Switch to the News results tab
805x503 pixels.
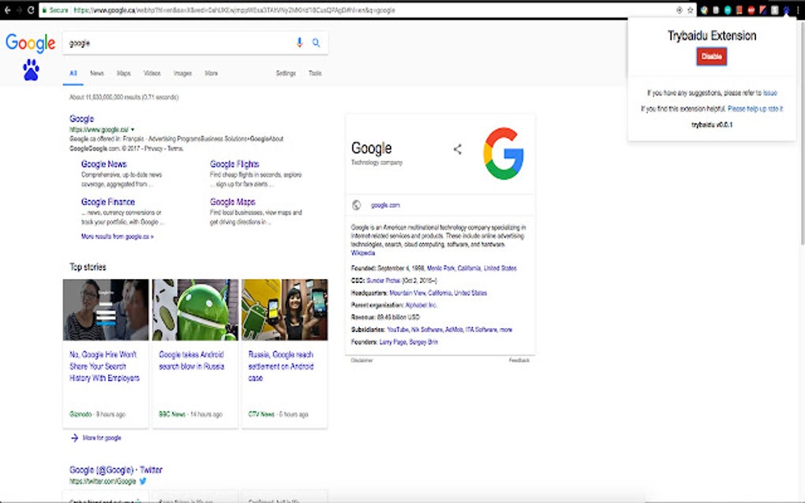tap(96, 73)
